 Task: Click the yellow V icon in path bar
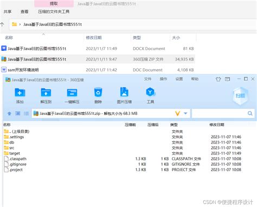[x=177, y=113]
